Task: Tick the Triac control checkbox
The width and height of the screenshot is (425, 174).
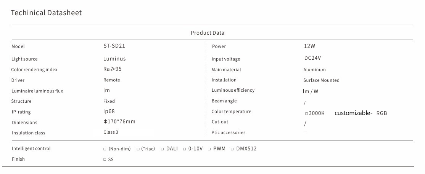Action: click(x=138, y=149)
